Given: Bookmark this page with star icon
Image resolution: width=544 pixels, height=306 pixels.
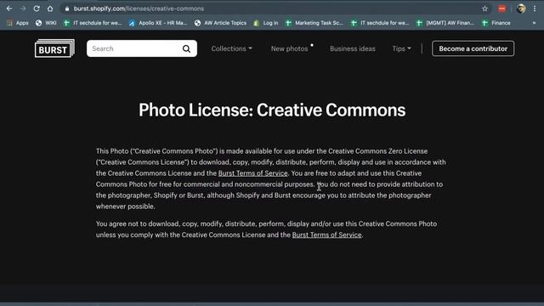Looking at the screenshot, I should coord(484,8).
